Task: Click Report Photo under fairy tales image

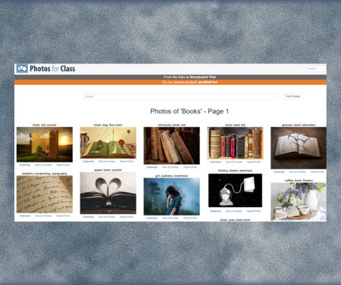Action: point(127,161)
